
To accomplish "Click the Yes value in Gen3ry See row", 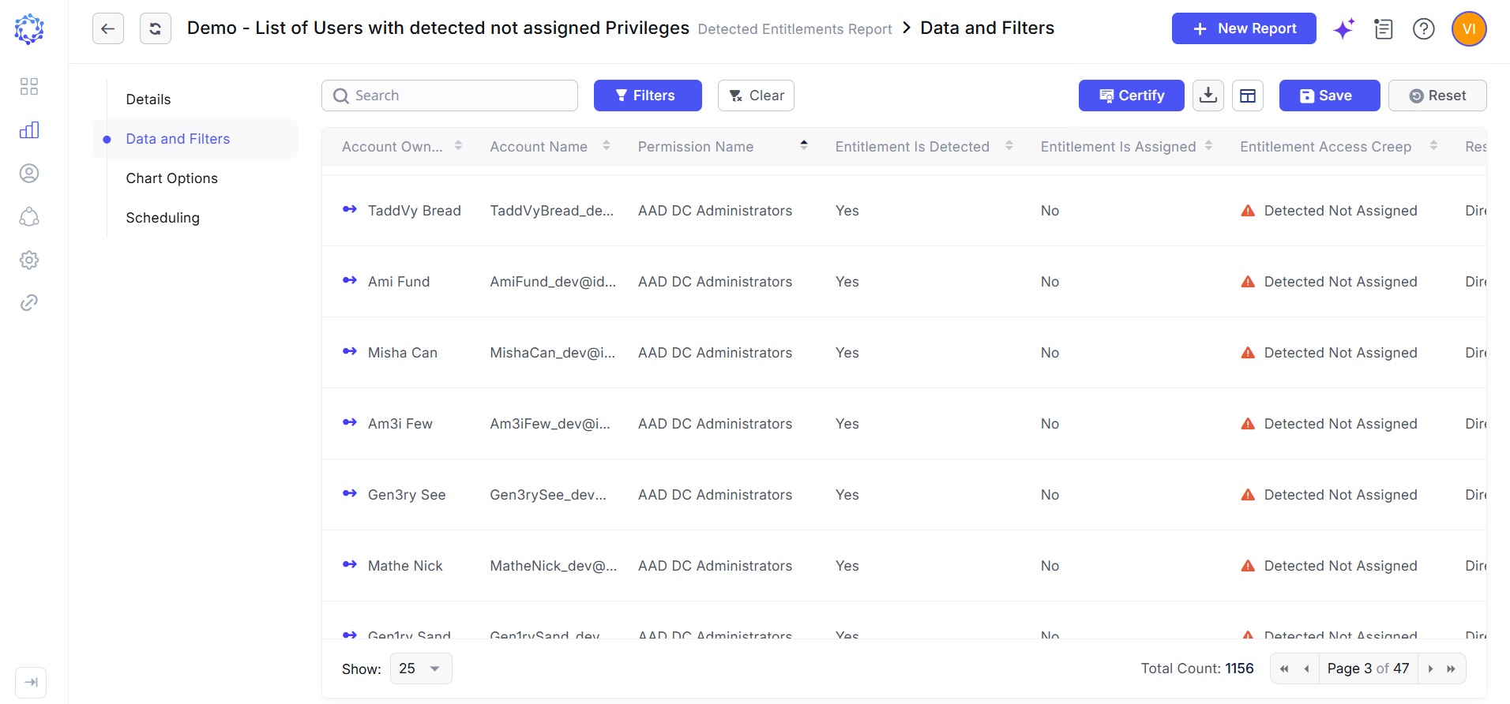I will click(847, 495).
